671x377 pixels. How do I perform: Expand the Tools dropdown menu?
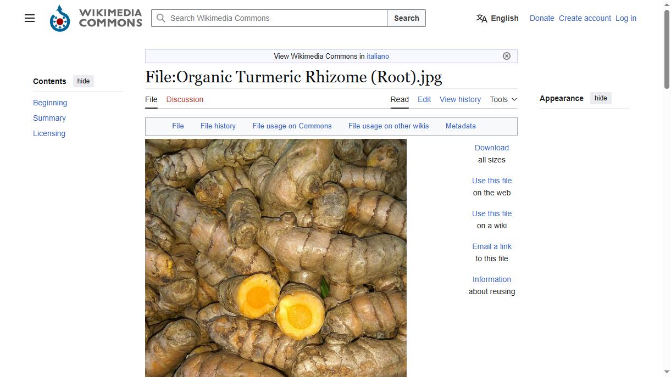coord(503,99)
